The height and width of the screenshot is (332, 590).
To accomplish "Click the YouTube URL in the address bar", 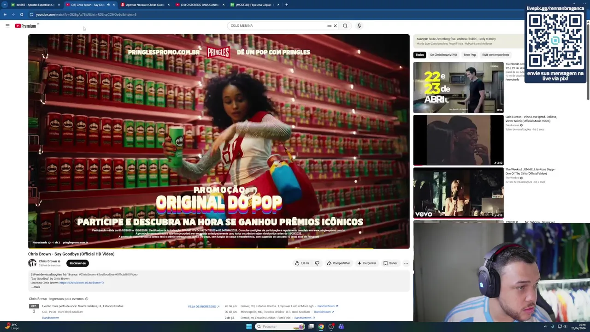I will pos(86,14).
